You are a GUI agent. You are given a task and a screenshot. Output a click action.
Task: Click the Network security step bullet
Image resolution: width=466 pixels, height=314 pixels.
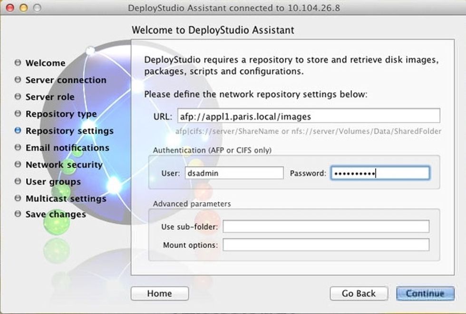pyautogui.click(x=18, y=164)
